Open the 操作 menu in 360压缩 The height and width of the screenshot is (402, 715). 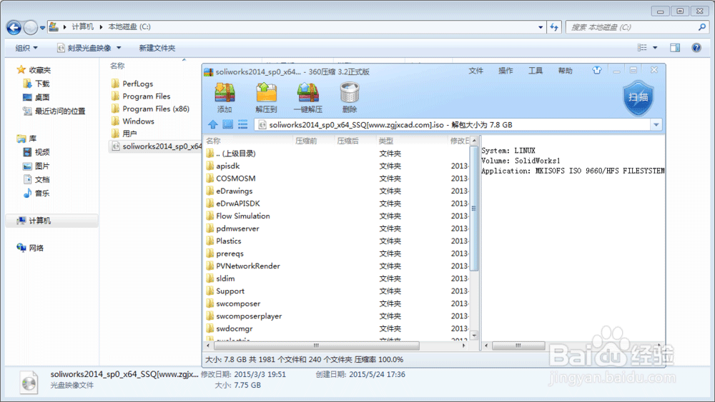[506, 71]
